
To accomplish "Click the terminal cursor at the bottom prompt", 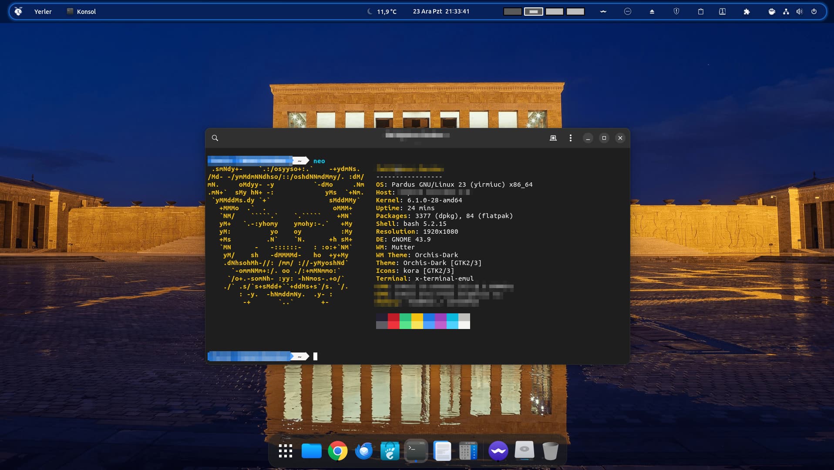I will click(x=315, y=356).
